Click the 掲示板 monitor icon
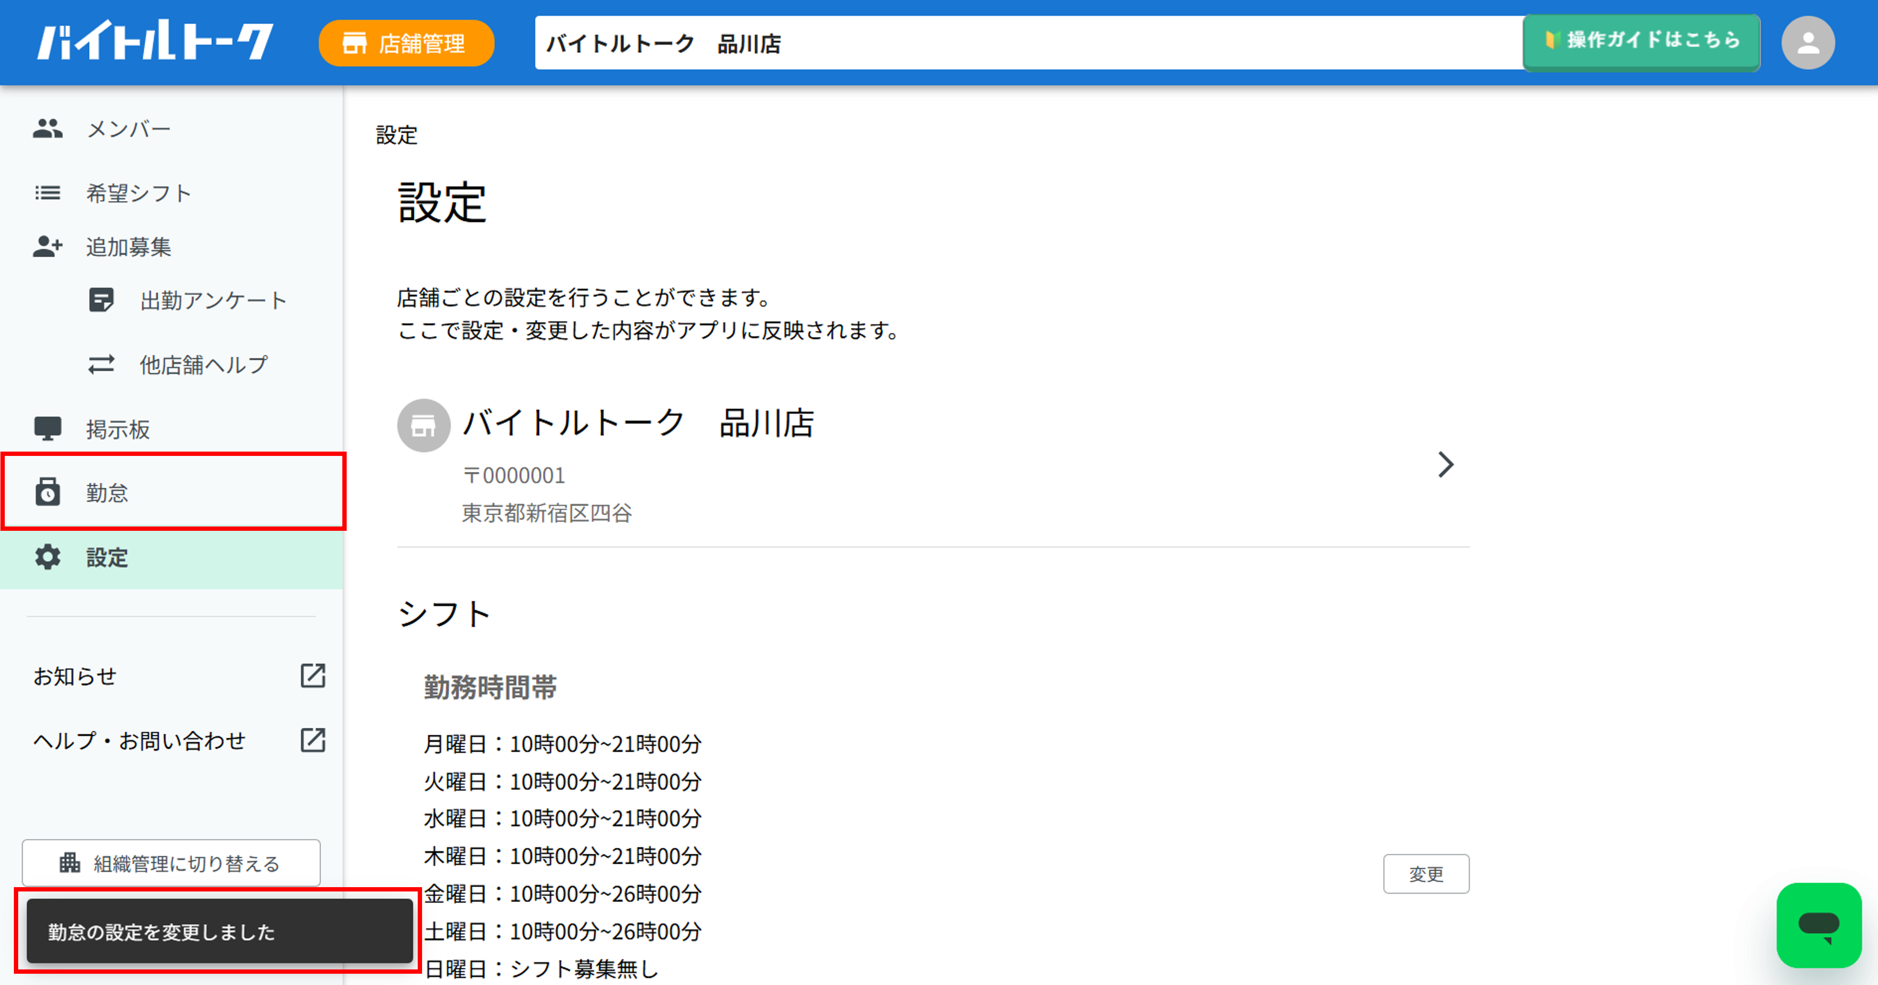Screen dimensions: 1878x985 [x=48, y=429]
